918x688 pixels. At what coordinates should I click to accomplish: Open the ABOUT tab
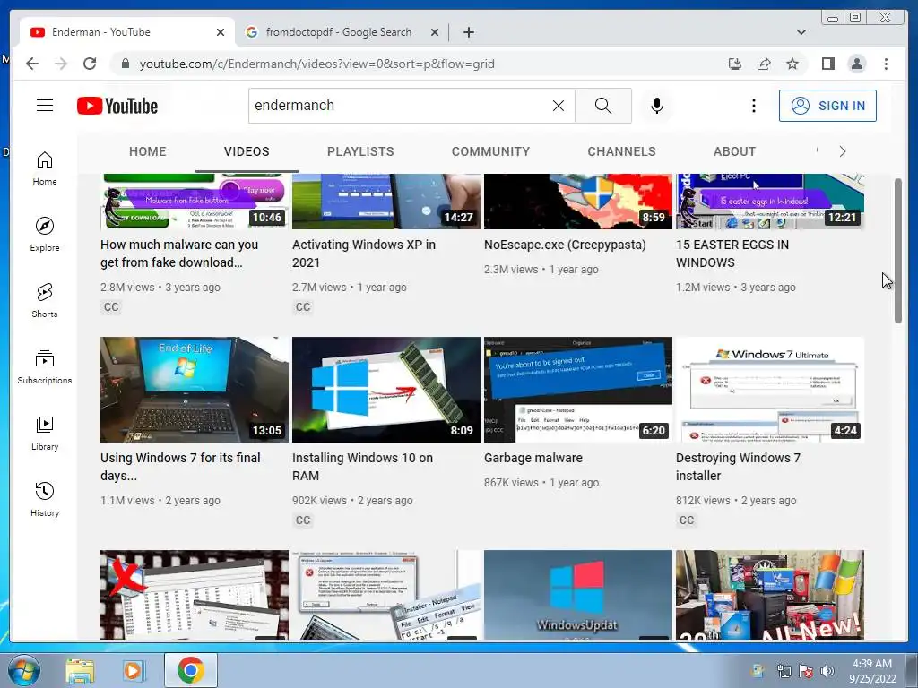734,151
